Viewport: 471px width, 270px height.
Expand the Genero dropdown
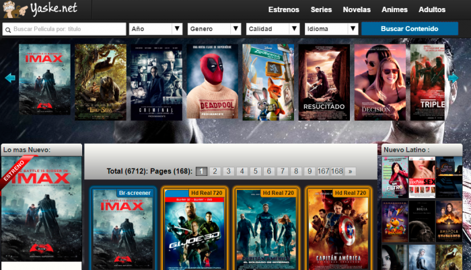click(x=214, y=29)
